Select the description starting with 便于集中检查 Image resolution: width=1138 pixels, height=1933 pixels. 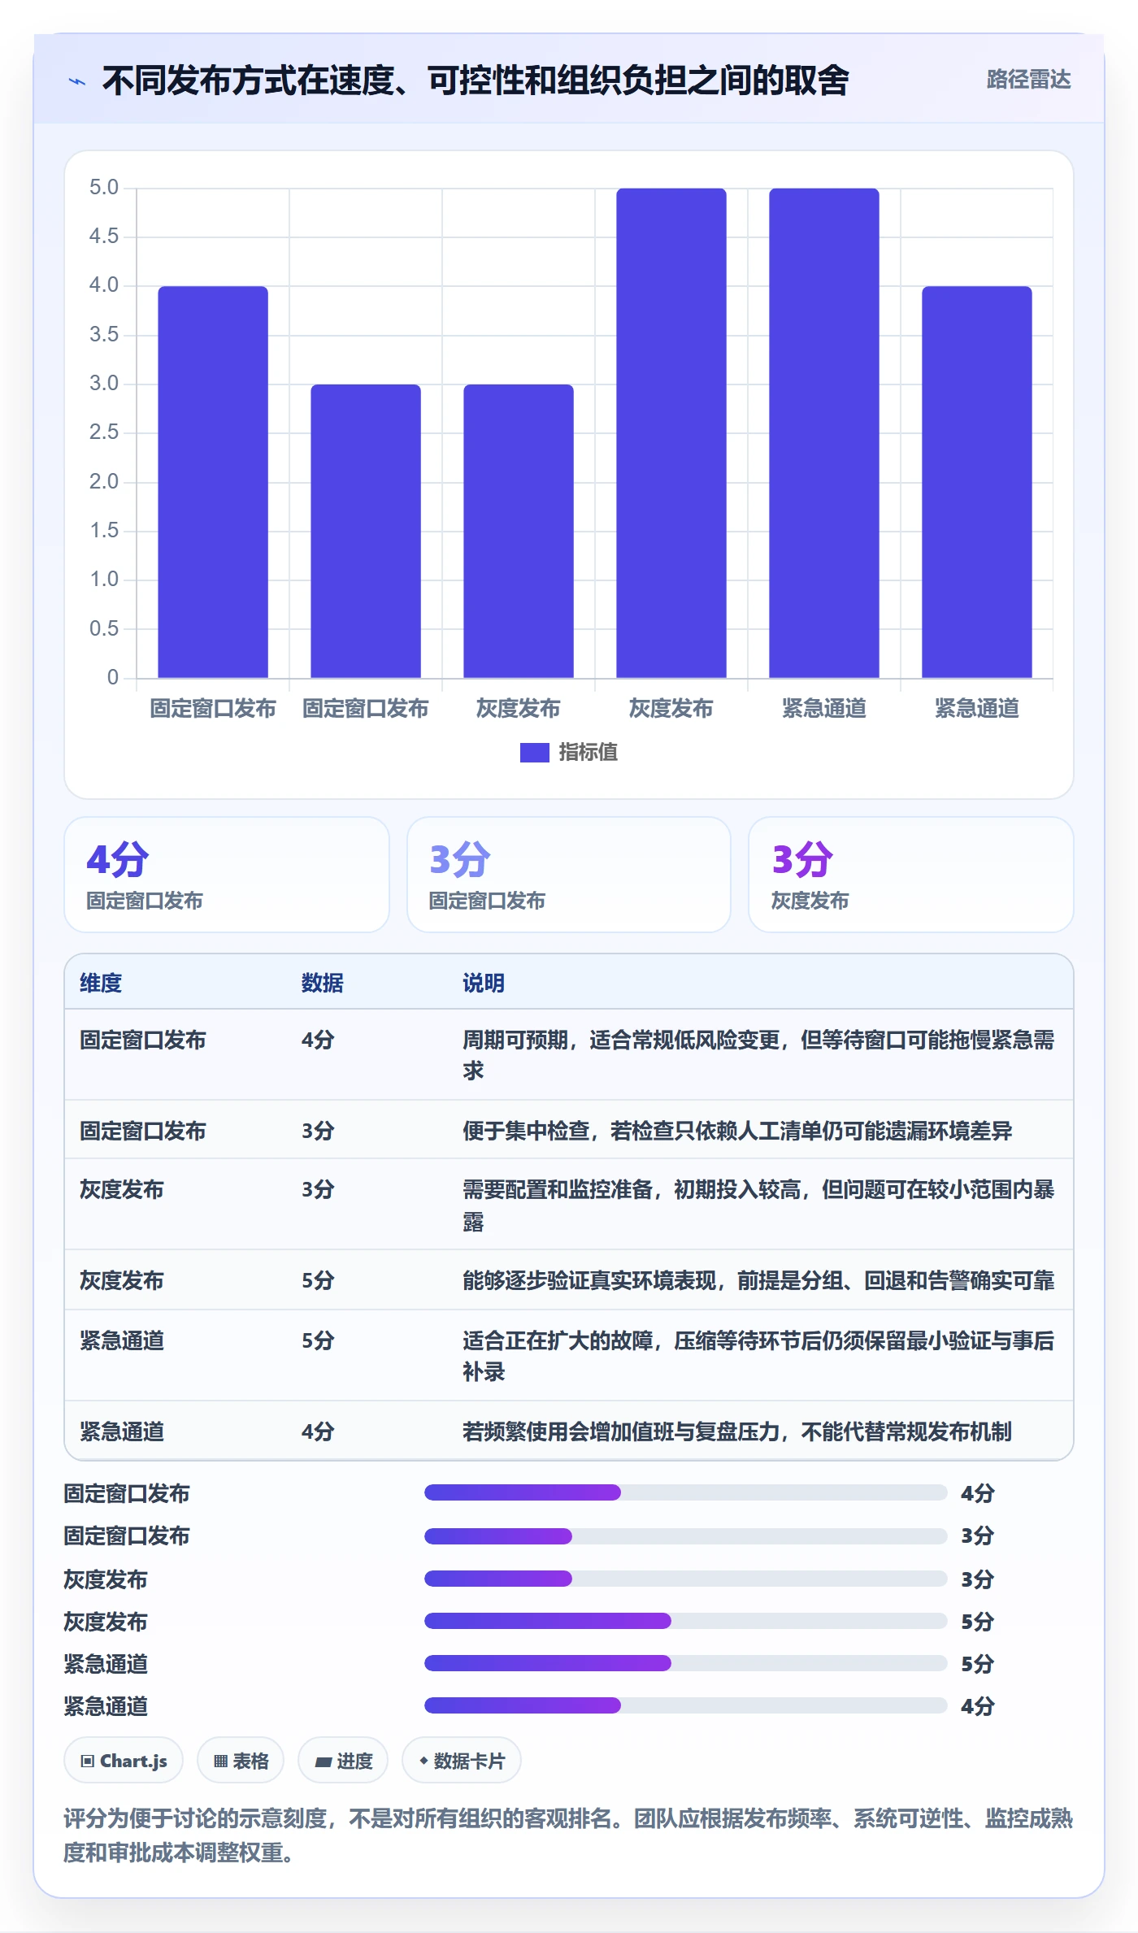[737, 1131]
